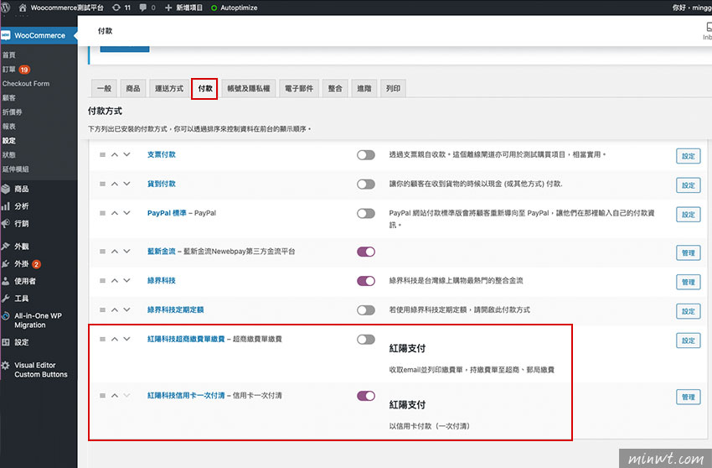The image size is (712, 468).
Task: Open the WordPress logo menu
Action: [6, 8]
